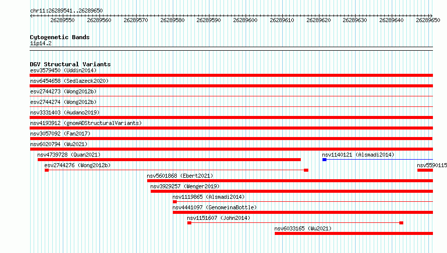Click ruler position 26289570
The height and width of the screenshot is (253, 447).
[x=136, y=20]
